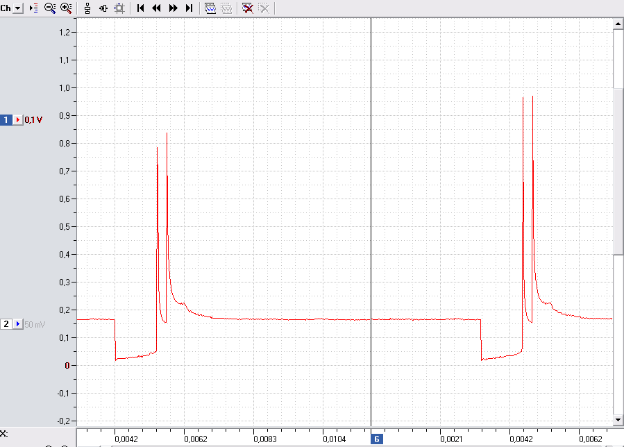Viewport: 624px width, 447px height.
Task: Select the frame 6 timeline marker
Action: click(376, 439)
